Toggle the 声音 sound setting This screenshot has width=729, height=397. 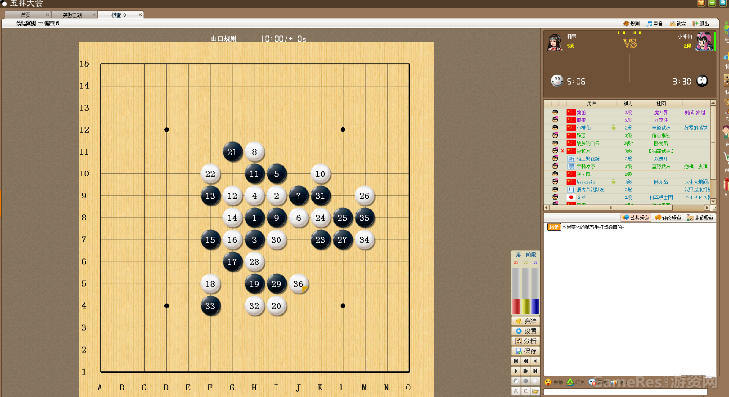(x=654, y=23)
